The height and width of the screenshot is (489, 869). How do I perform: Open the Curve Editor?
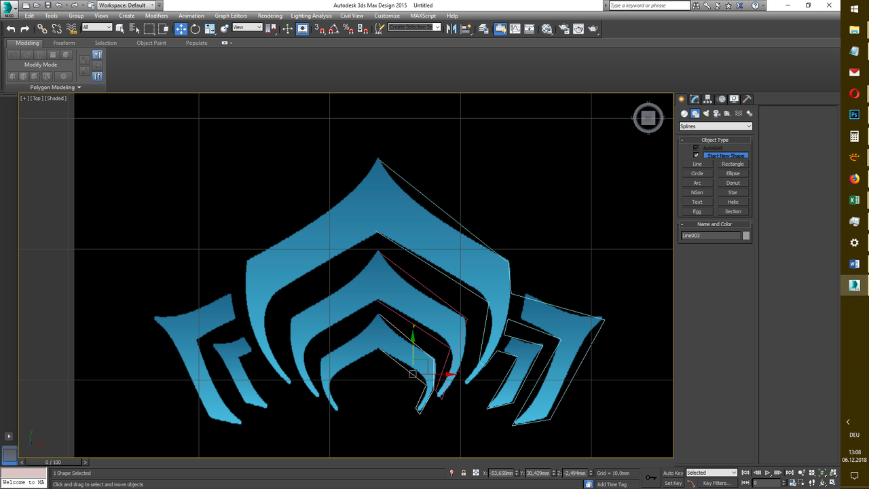[x=515, y=29]
